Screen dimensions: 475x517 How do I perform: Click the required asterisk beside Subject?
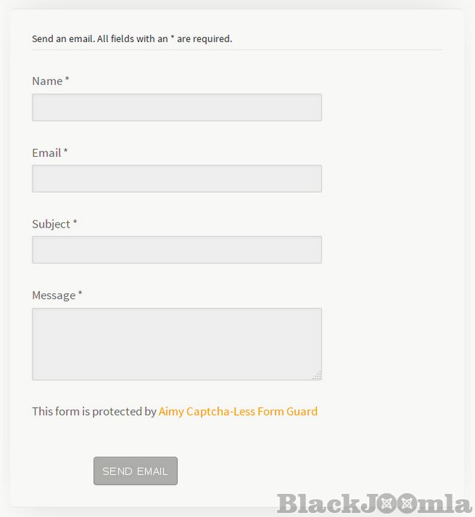75,224
